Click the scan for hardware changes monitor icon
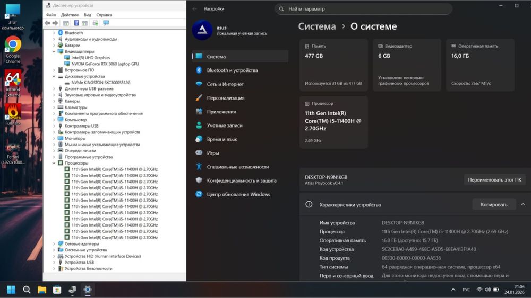The height and width of the screenshot is (298, 531). 106,23
